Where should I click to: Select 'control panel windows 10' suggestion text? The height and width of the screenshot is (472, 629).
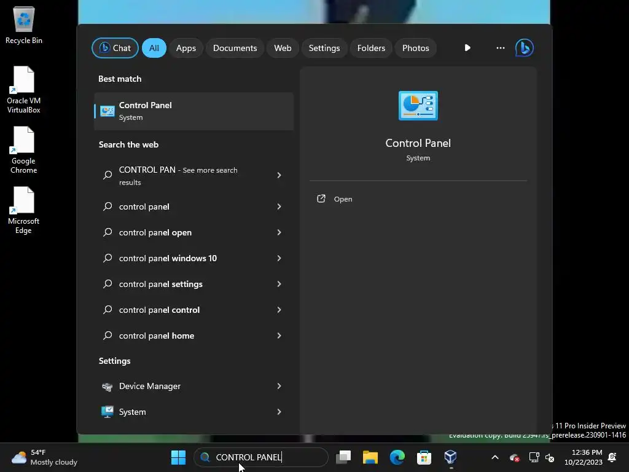click(x=168, y=258)
